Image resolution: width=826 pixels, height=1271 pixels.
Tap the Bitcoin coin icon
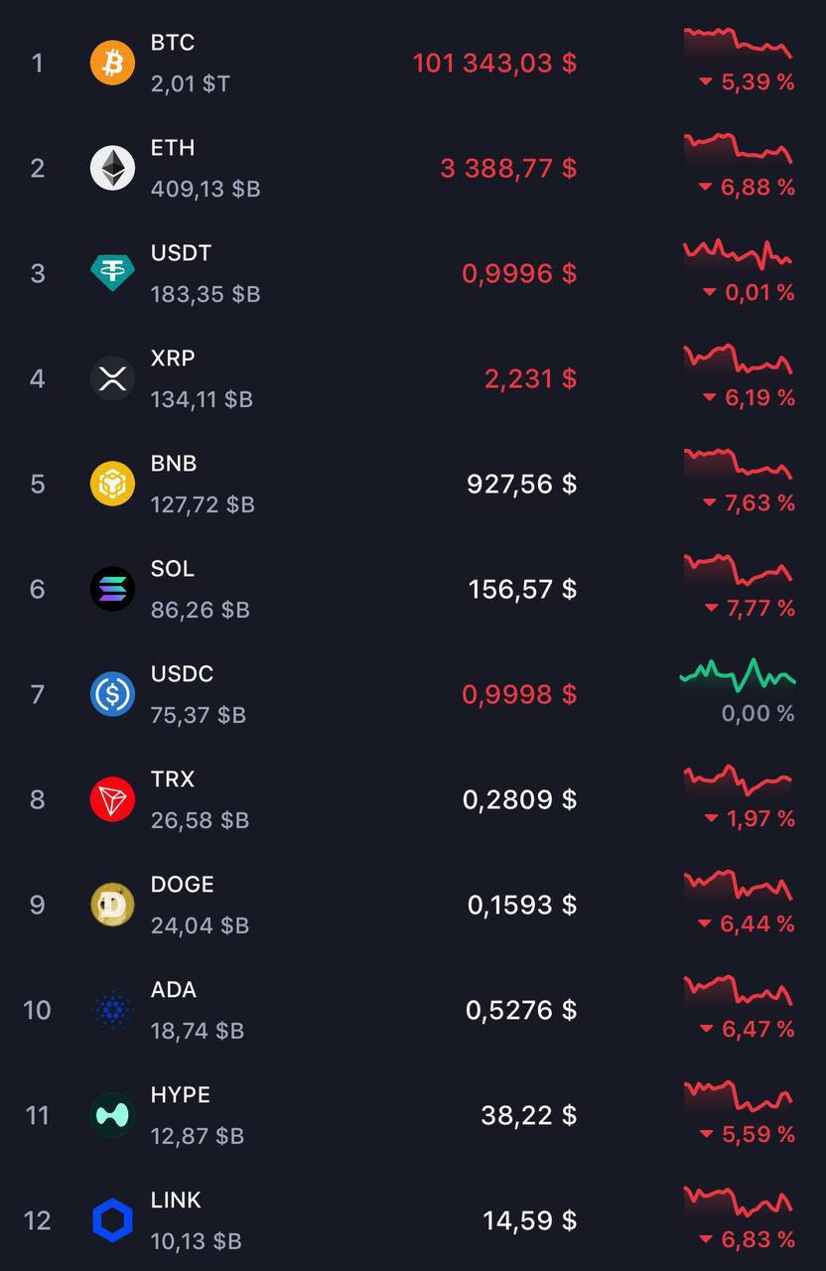(x=112, y=63)
